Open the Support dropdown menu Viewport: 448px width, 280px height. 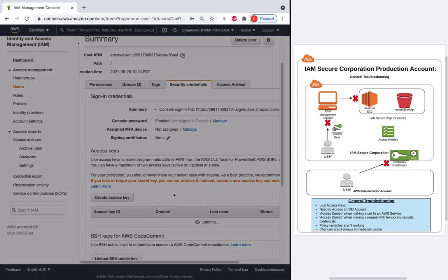point(271,30)
